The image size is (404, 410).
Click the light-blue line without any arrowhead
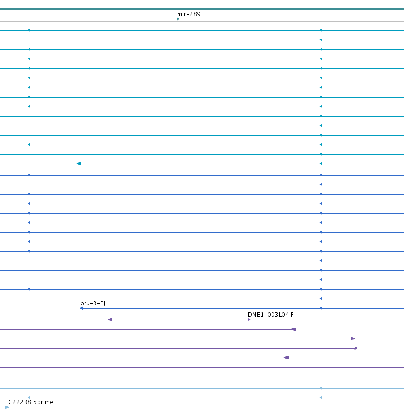point(202,379)
